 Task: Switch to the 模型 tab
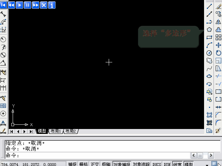42,131
